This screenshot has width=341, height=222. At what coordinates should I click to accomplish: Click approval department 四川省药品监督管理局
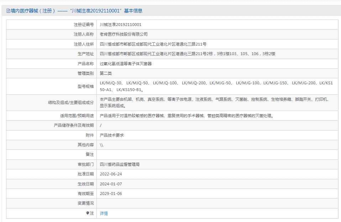click(120, 164)
